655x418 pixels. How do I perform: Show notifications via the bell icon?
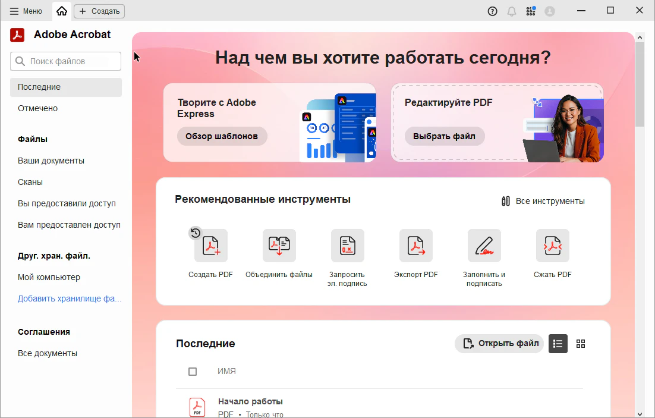click(512, 11)
